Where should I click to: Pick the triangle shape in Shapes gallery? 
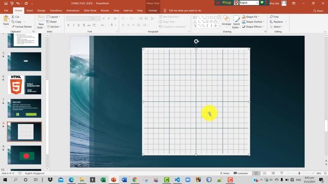pyautogui.click(x=195, y=21)
